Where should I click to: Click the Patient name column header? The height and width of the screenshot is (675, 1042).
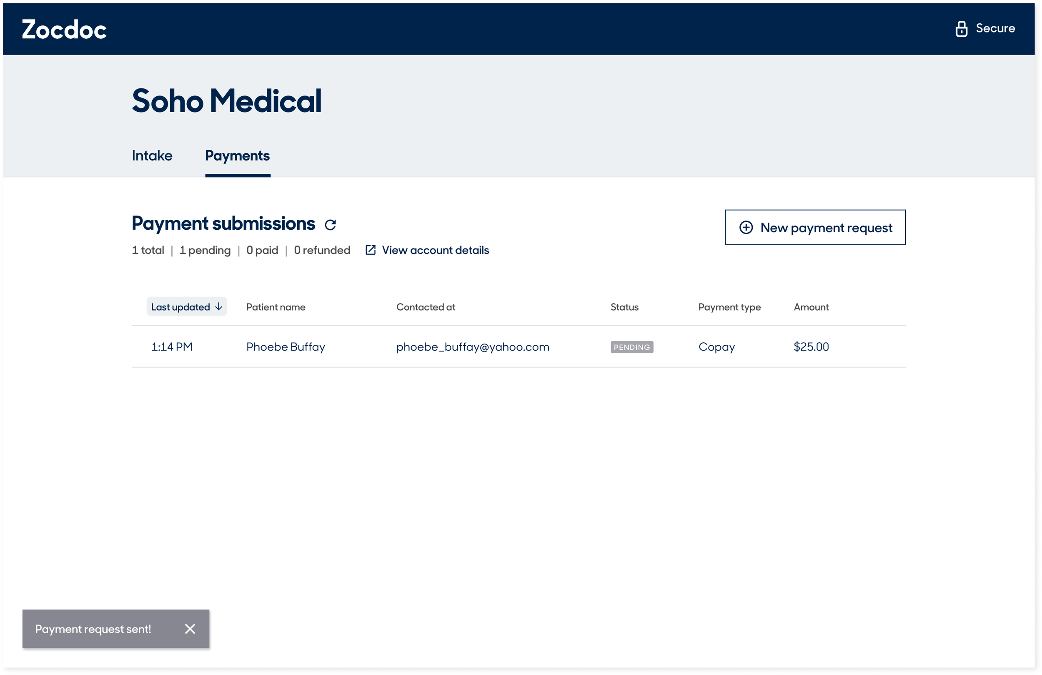coord(276,307)
